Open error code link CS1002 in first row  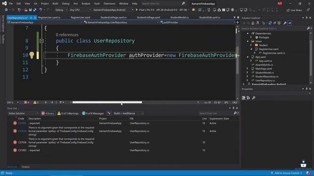pos(22,123)
